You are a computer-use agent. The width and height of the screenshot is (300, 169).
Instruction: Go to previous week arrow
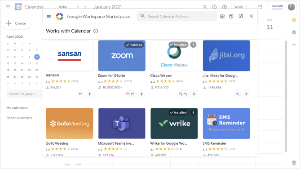tap(78, 7)
